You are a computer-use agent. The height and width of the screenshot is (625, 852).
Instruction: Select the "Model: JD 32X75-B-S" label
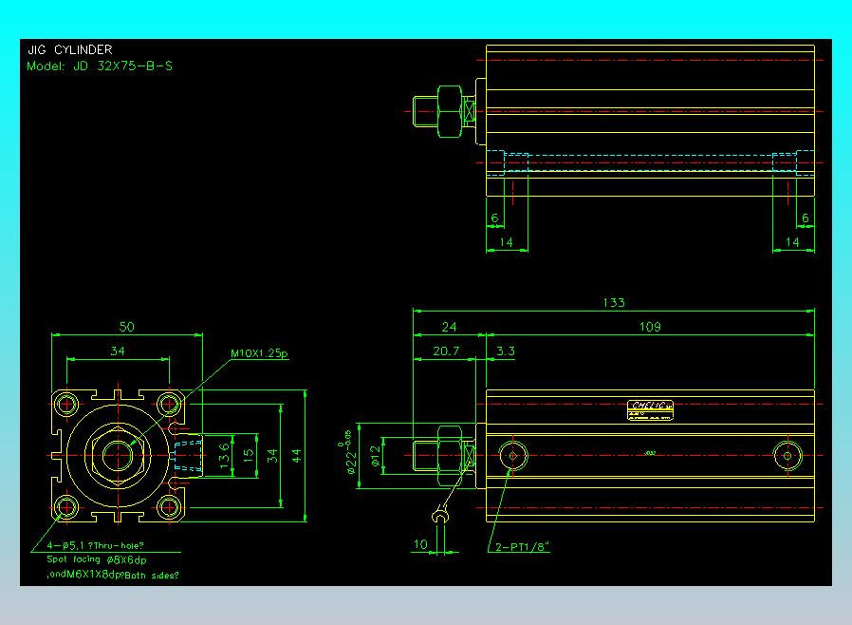[100, 66]
